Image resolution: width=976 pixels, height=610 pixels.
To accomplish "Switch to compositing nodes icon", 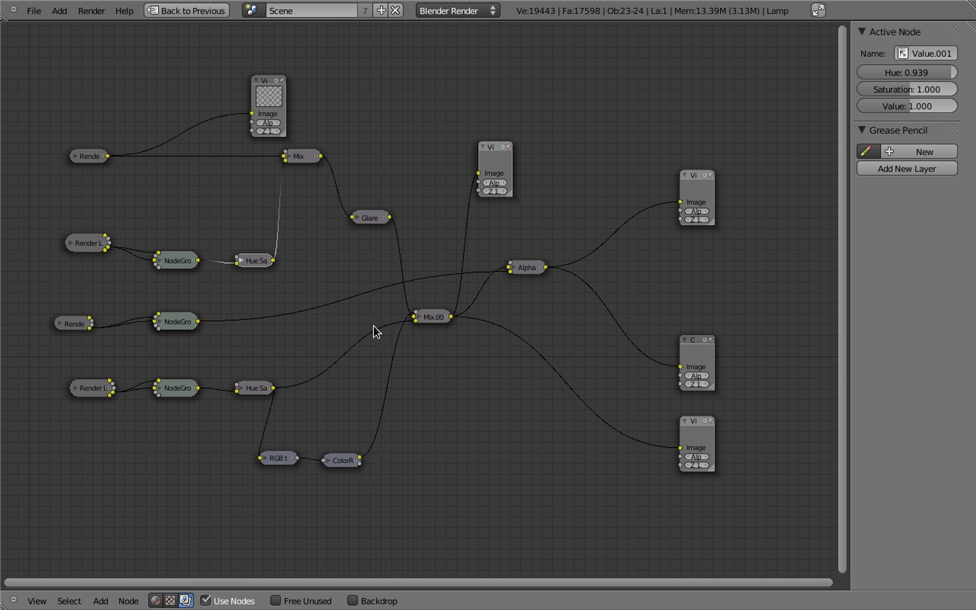I will click(x=185, y=600).
